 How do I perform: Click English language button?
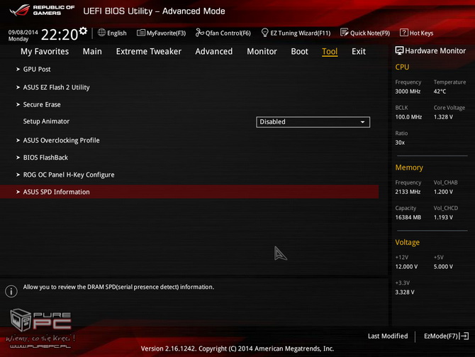click(112, 33)
